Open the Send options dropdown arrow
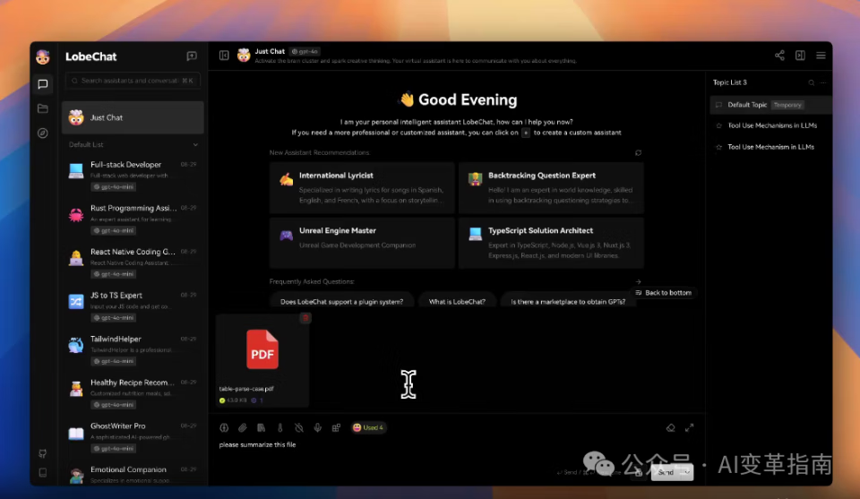860x499 pixels. point(687,472)
